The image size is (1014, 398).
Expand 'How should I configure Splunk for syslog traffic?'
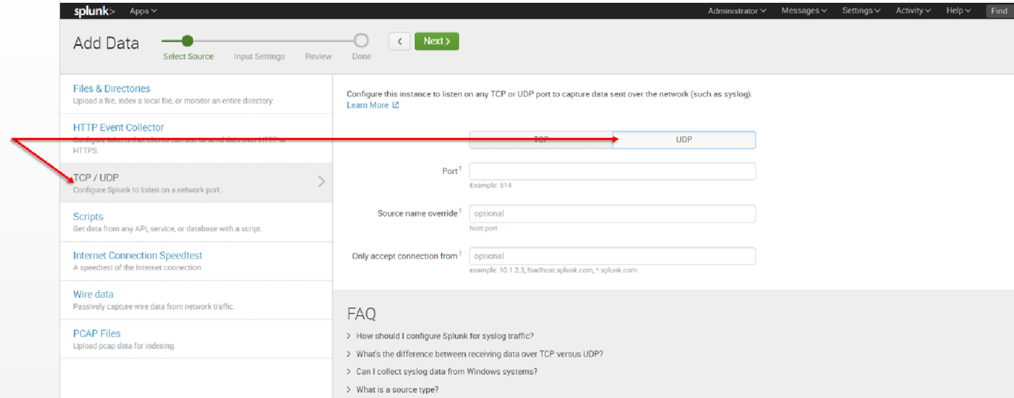[444, 336]
